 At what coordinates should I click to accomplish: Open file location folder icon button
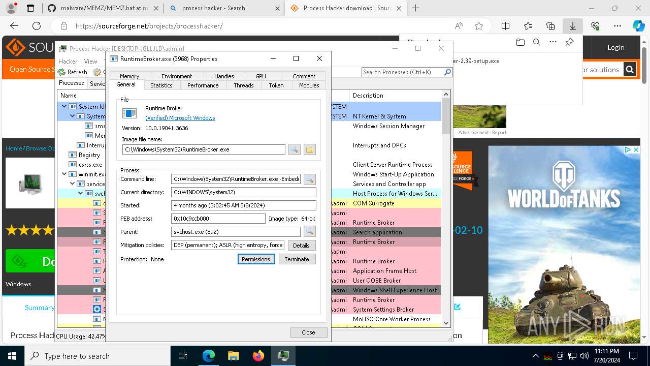310,149
